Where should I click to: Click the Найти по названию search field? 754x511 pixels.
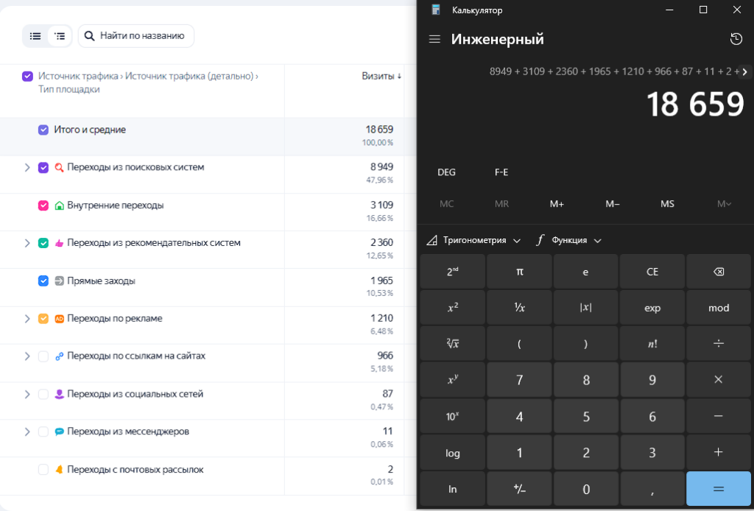(136, 36)
